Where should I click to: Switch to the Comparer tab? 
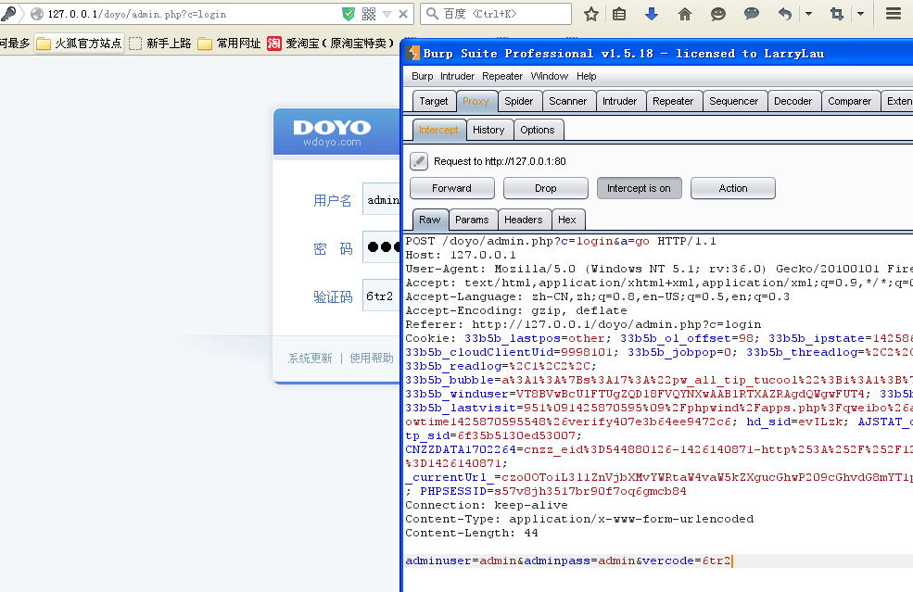(850, 101)
